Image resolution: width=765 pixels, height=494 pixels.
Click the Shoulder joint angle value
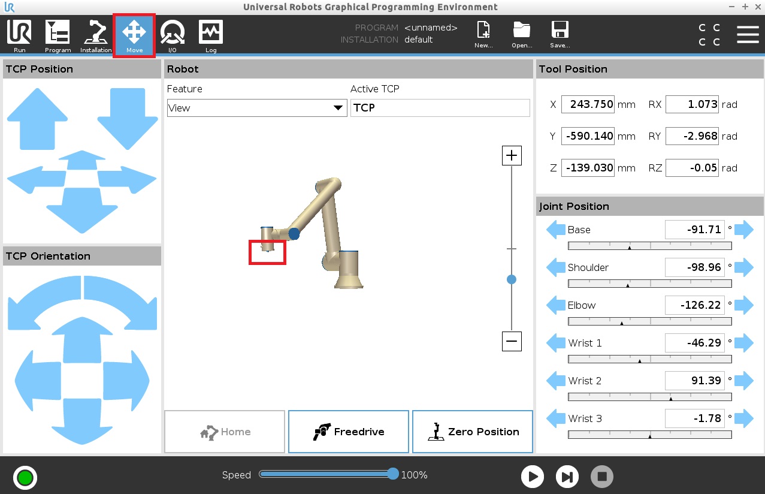pyautogui.click(x=695, y=267)
